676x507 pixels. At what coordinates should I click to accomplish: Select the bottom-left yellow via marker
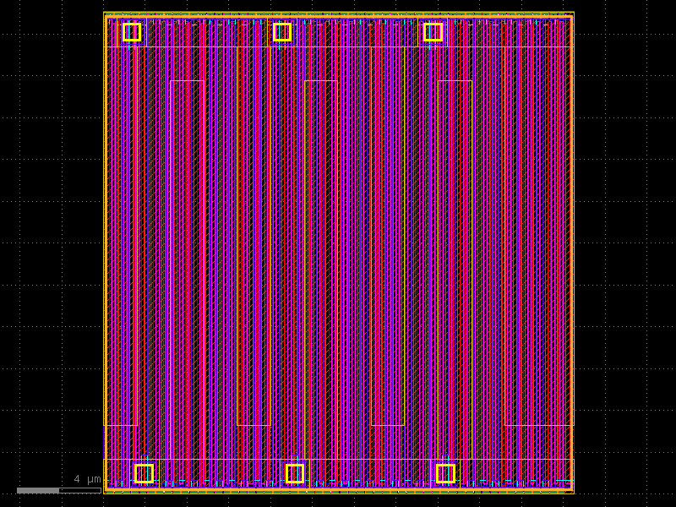(x=144, y=475)
